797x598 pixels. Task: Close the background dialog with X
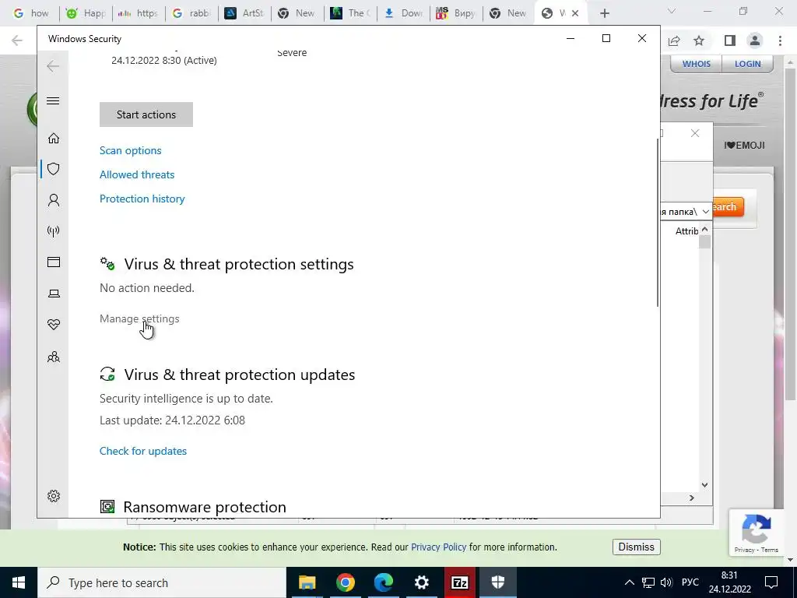(x=695, y=133)
